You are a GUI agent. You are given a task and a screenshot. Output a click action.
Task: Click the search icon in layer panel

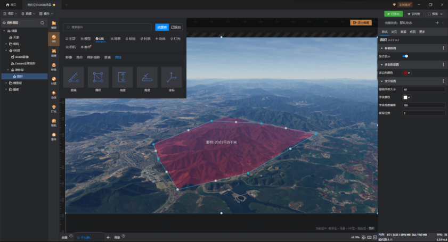42,23
